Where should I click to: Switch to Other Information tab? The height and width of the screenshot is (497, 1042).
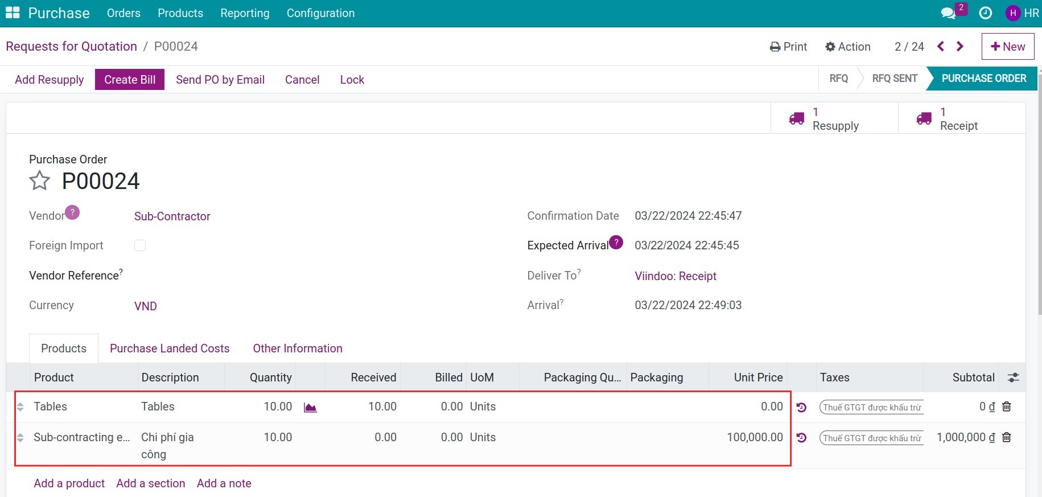(298, 348)
